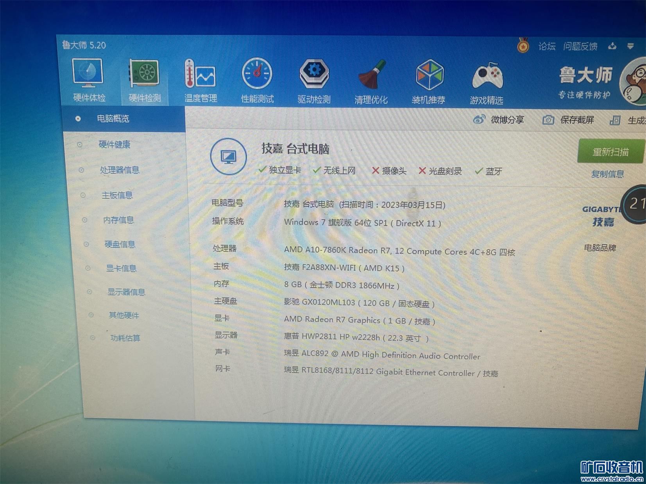Click the share/upload icon in title bar
Screen dimensions: 646x484
(612, 46)
